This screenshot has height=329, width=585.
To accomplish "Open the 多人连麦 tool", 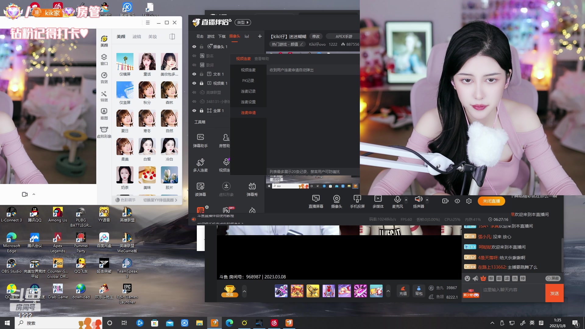I will point(200,165).
